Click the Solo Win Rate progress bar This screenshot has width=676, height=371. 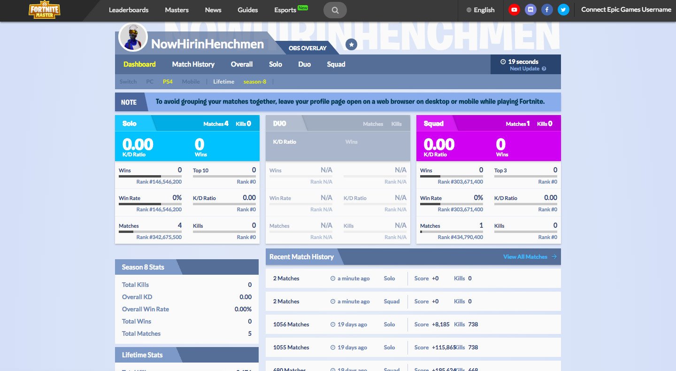(150, 204)
